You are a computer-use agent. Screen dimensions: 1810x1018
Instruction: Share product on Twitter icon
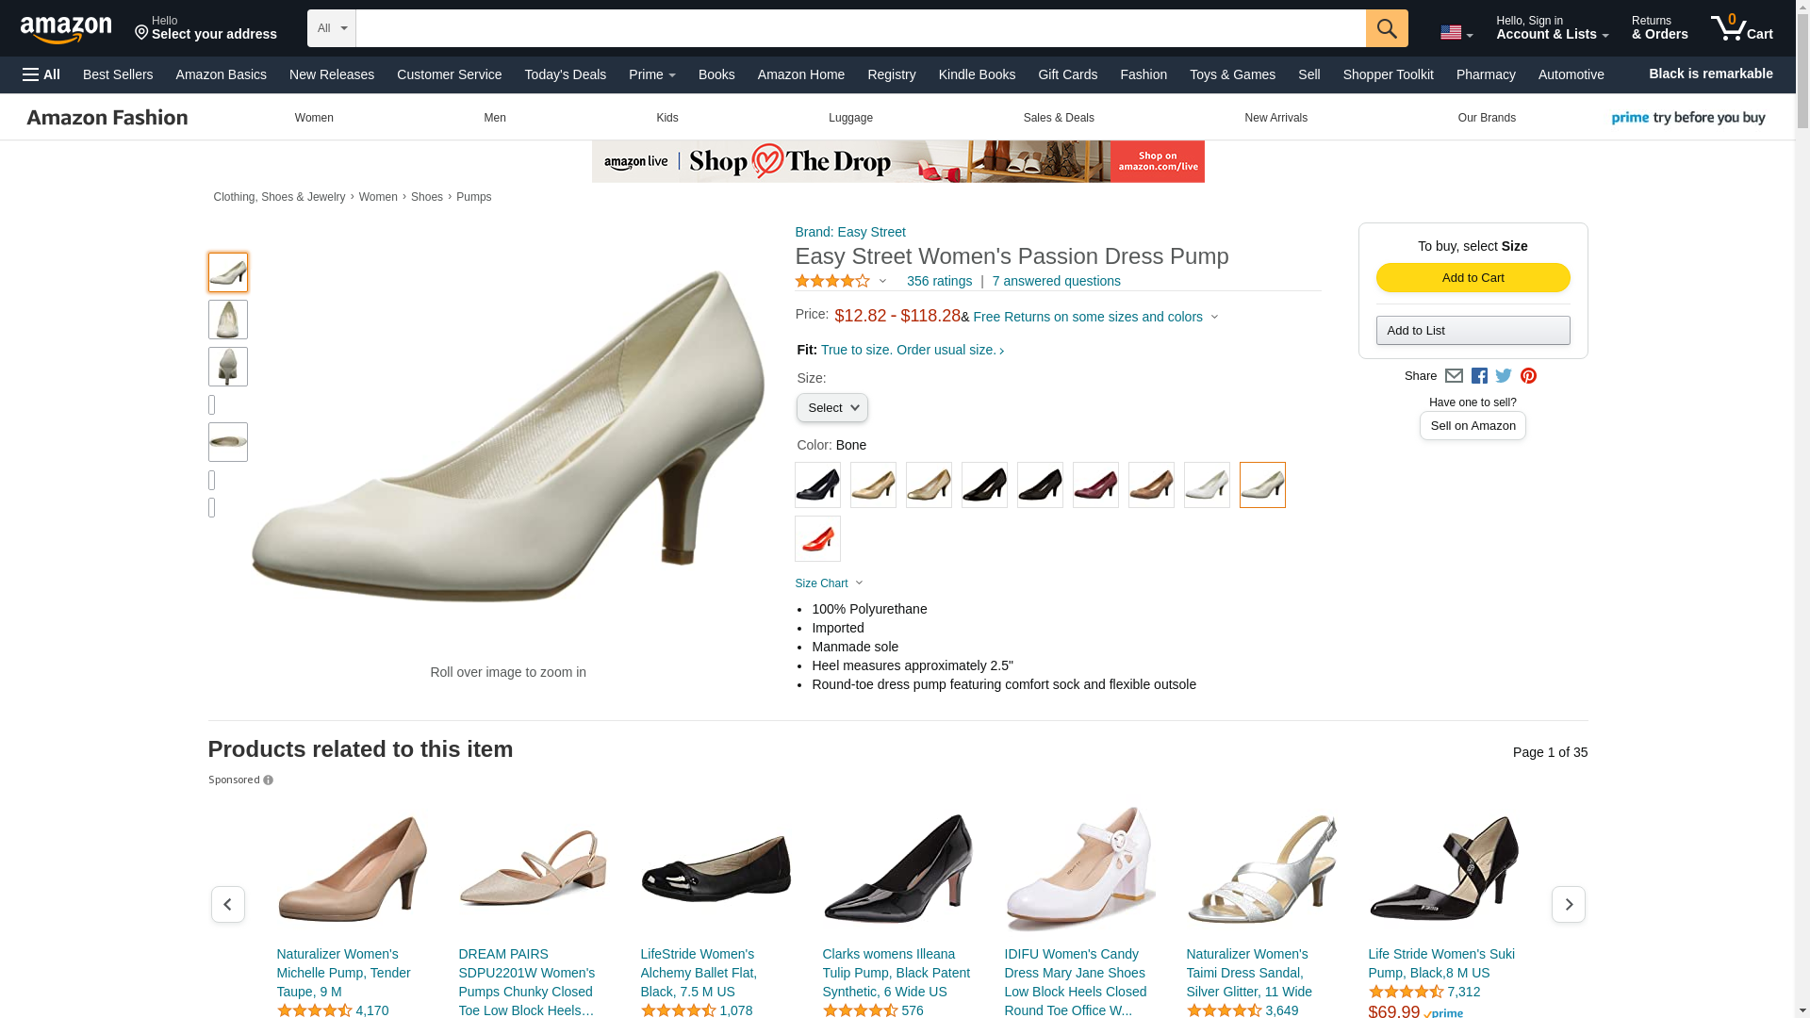pos(1504,376)
